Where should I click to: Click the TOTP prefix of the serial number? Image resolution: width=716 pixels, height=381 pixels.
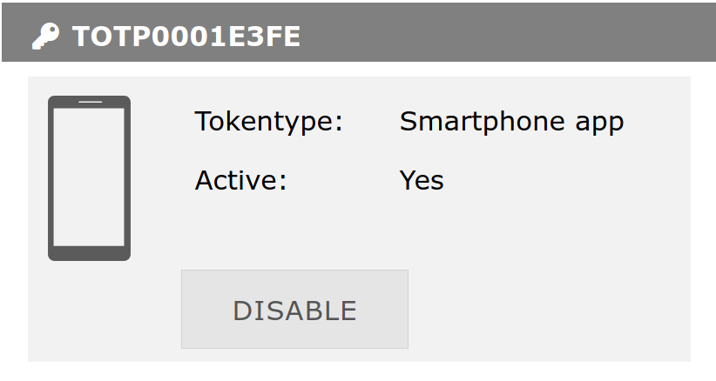coord(111,37)
